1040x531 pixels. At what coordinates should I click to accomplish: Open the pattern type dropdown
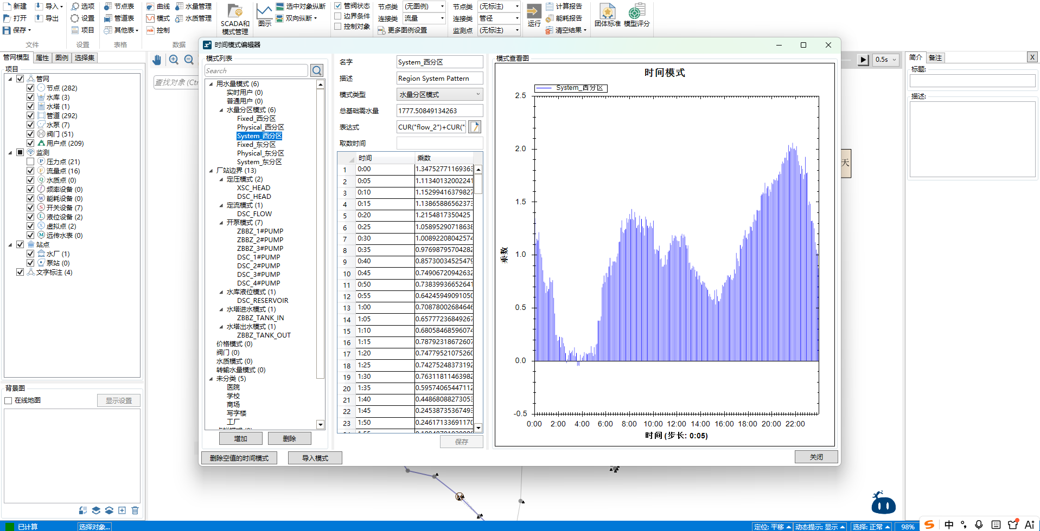439,94
